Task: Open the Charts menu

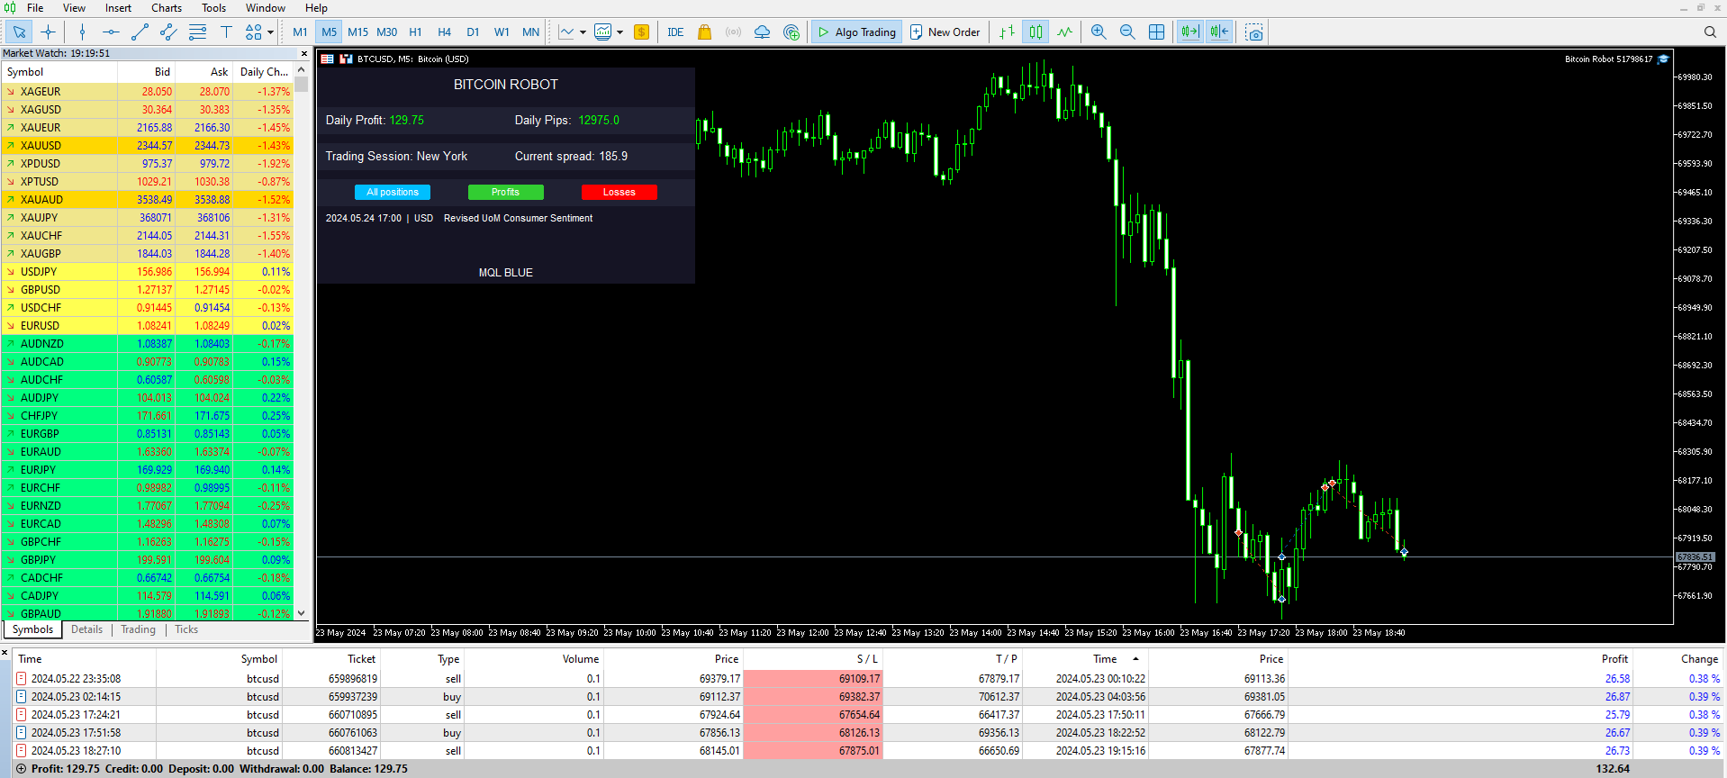Action: point(167,8)
